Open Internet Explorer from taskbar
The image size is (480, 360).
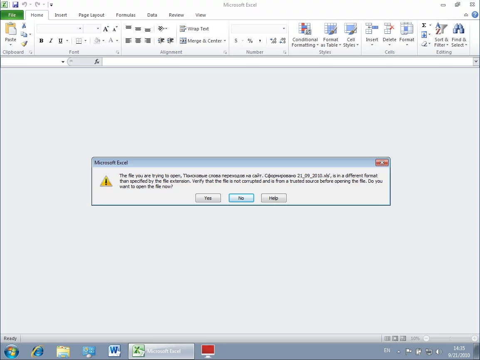(38, 351)
